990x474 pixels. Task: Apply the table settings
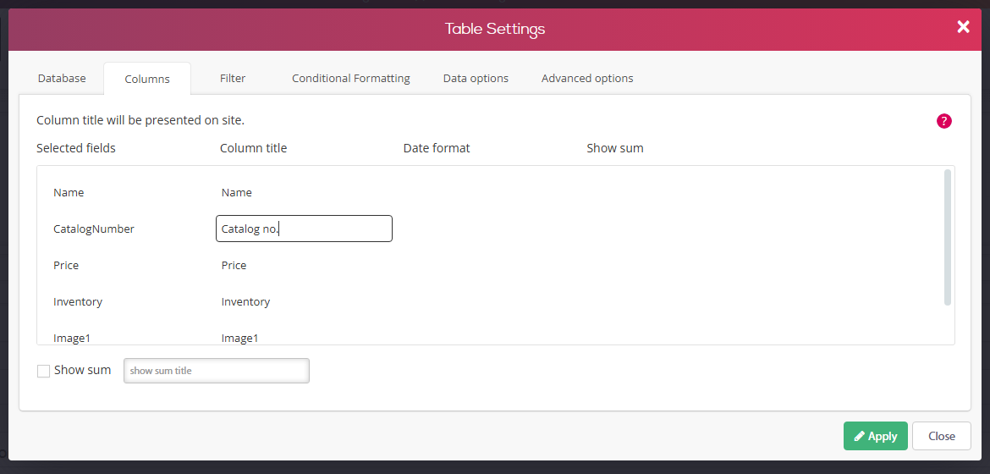pos(875,436)
